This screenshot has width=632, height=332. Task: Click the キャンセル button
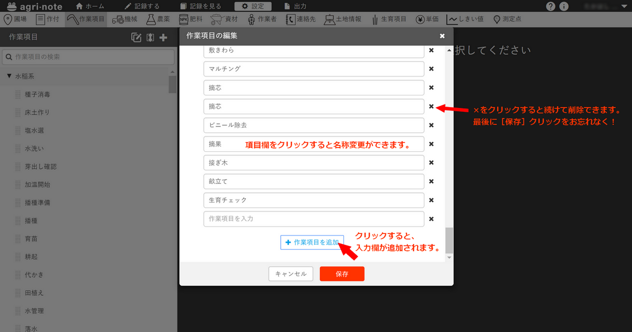pyautogui.click(x=291, y=274)
